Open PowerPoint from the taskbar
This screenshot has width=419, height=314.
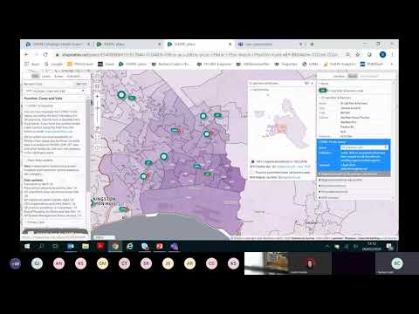(160, 247)
